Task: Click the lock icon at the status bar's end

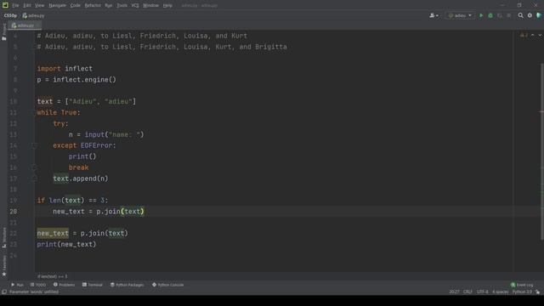Action: (x=538, y=292)
